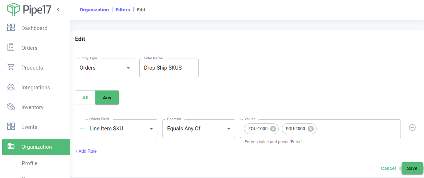The image size is (424, 178).
Task: Click the Save button
Action: [412, 168]
